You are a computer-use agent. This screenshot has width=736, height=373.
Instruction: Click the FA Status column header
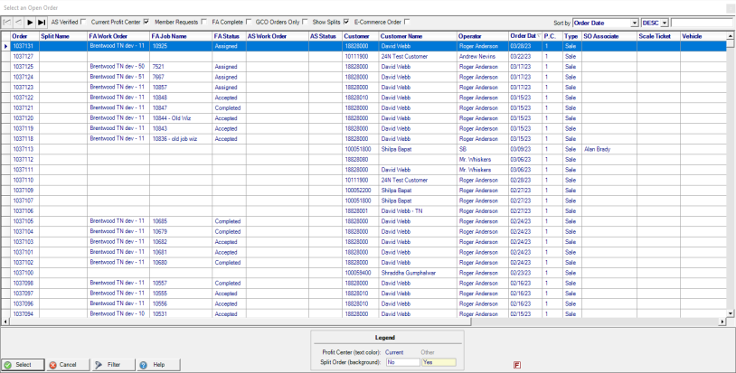tap(227, 35)
